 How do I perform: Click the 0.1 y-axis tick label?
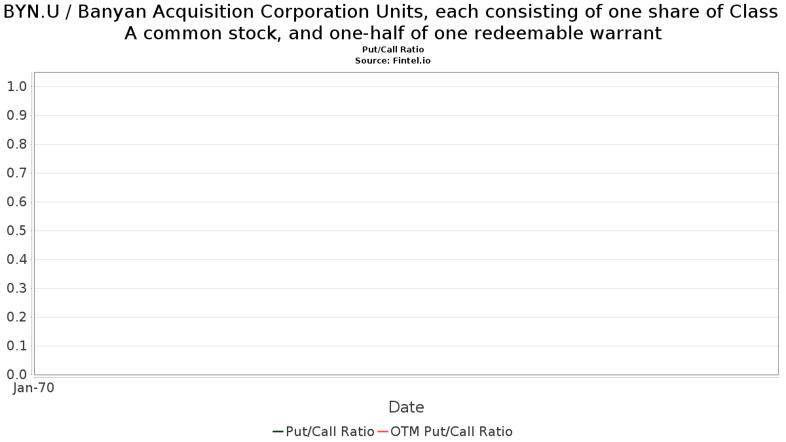[16, 346]
